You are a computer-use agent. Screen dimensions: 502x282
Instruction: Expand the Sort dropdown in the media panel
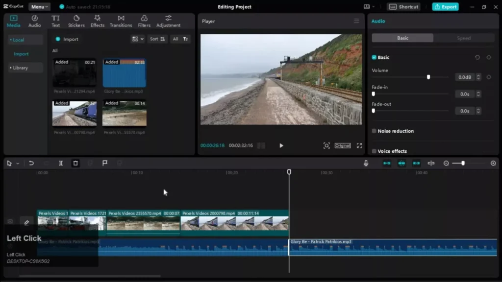157,39
